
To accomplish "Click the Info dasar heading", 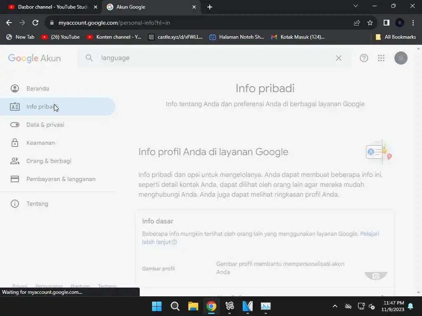I will click(x=157, y=221).
